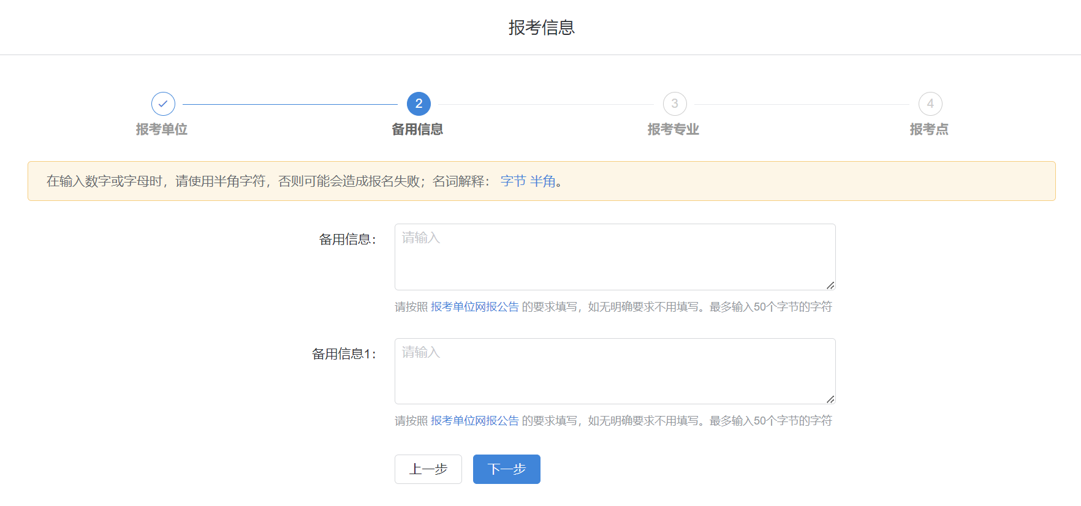Click the checkmark icon for step 报考单位

(163, 104)
